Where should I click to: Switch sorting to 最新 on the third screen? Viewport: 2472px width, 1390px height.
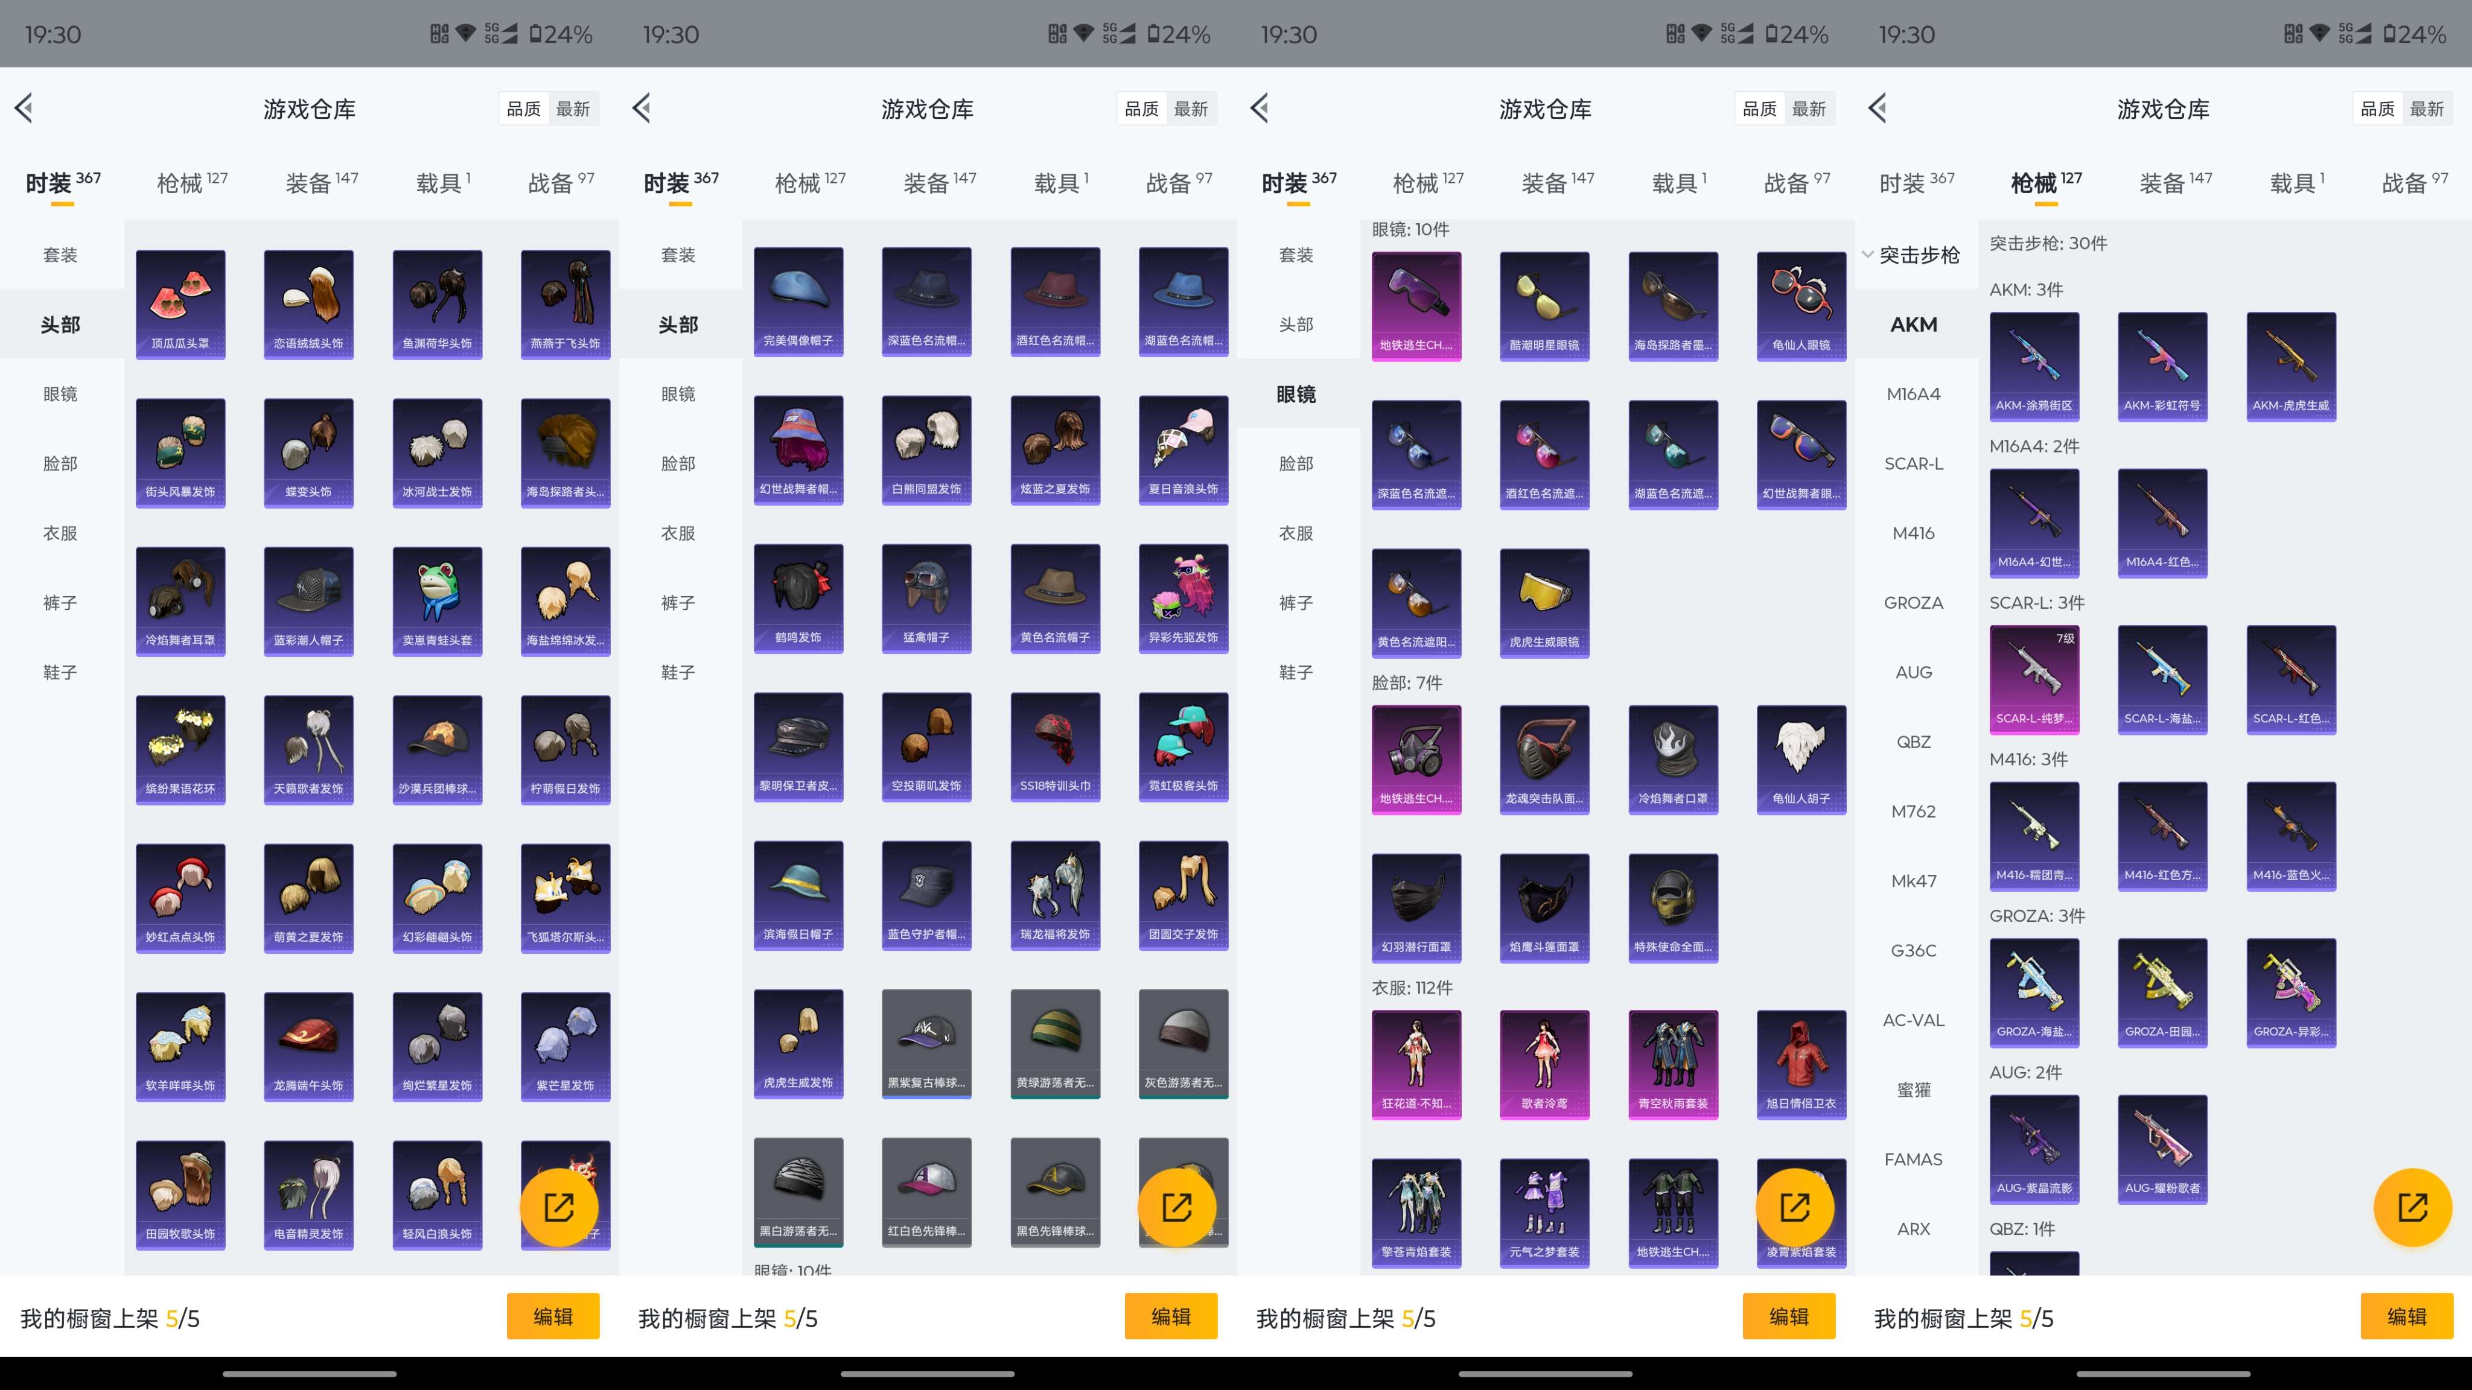(x=1809, y=109)
